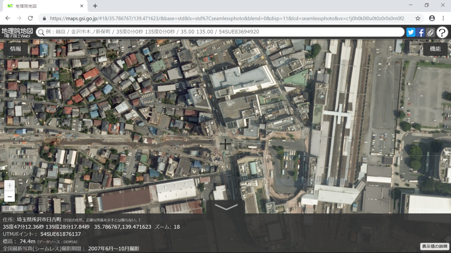Share map on Facebook icon
The height and width of the screenshot is (253, 451).
coord(420,32)
